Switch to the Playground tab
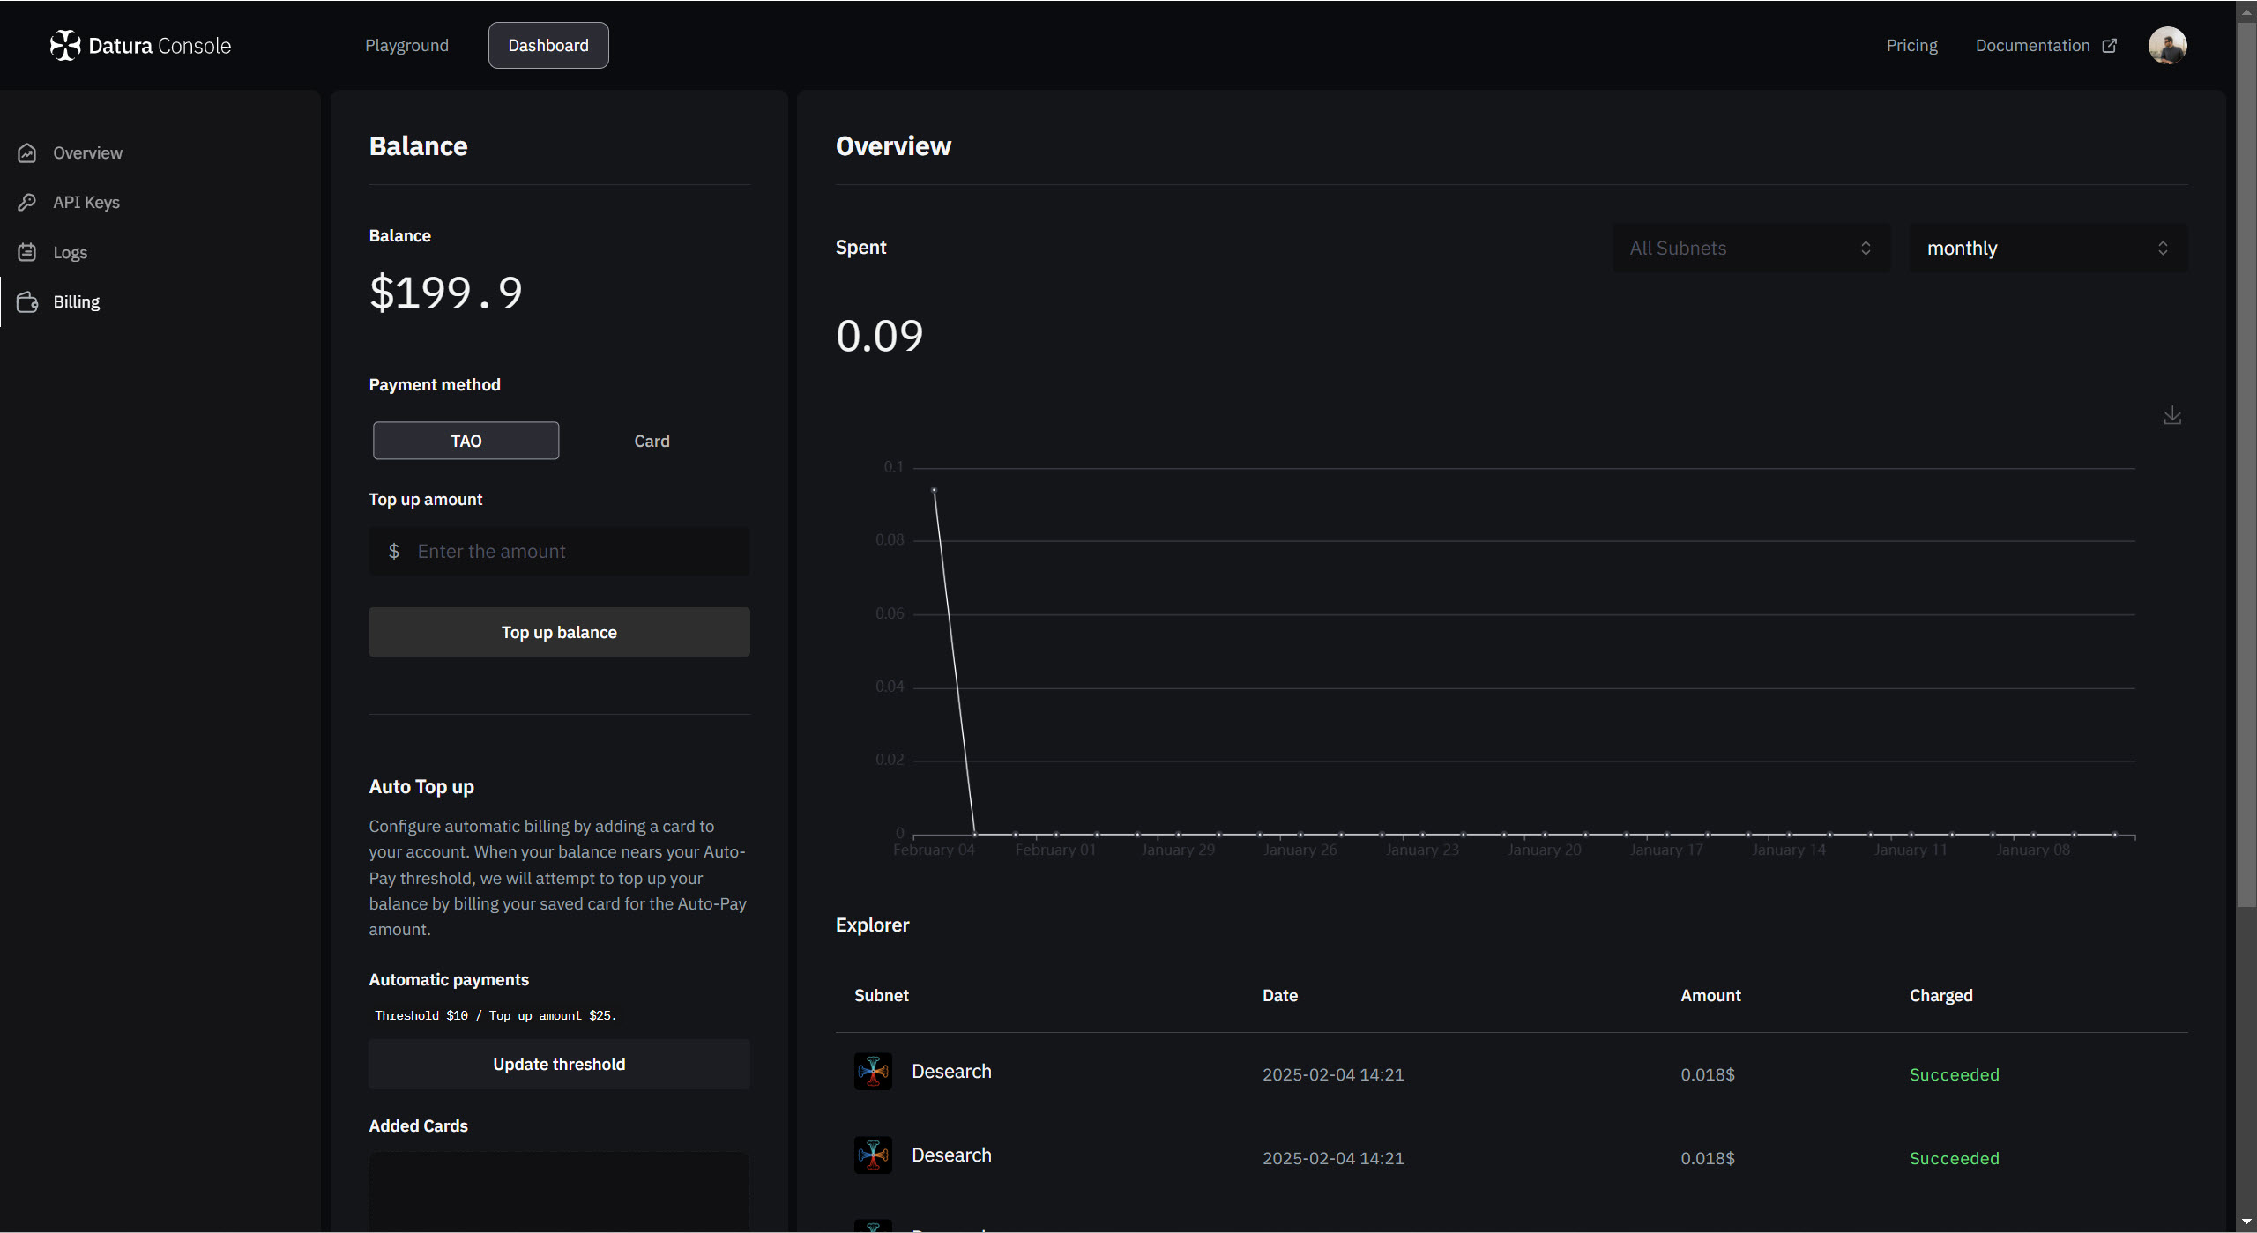This screenshot has height=1233, width=2257. tap(406, 46)
